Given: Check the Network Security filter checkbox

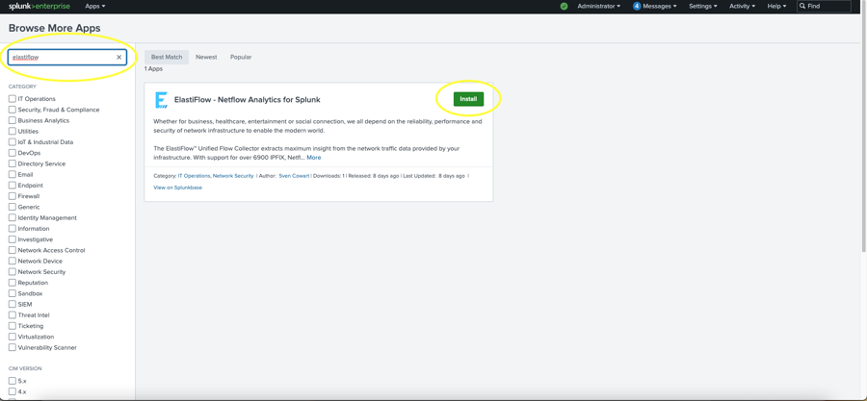Looking at the screenshot, I should click(x=13, y=272).
